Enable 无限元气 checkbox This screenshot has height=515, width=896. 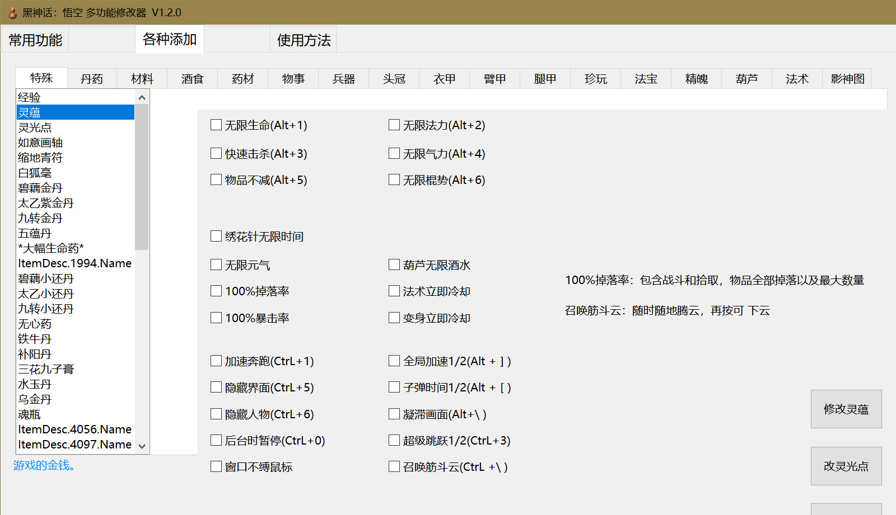[x=216, y=264]
